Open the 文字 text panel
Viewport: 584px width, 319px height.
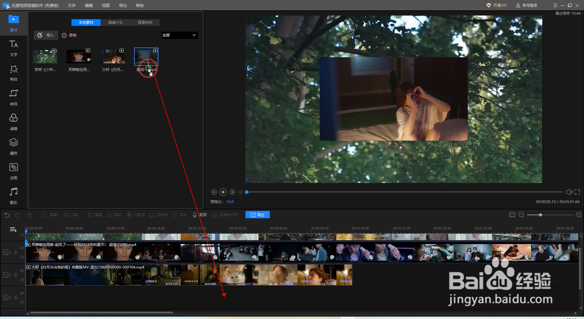click(x=14, y=48)
